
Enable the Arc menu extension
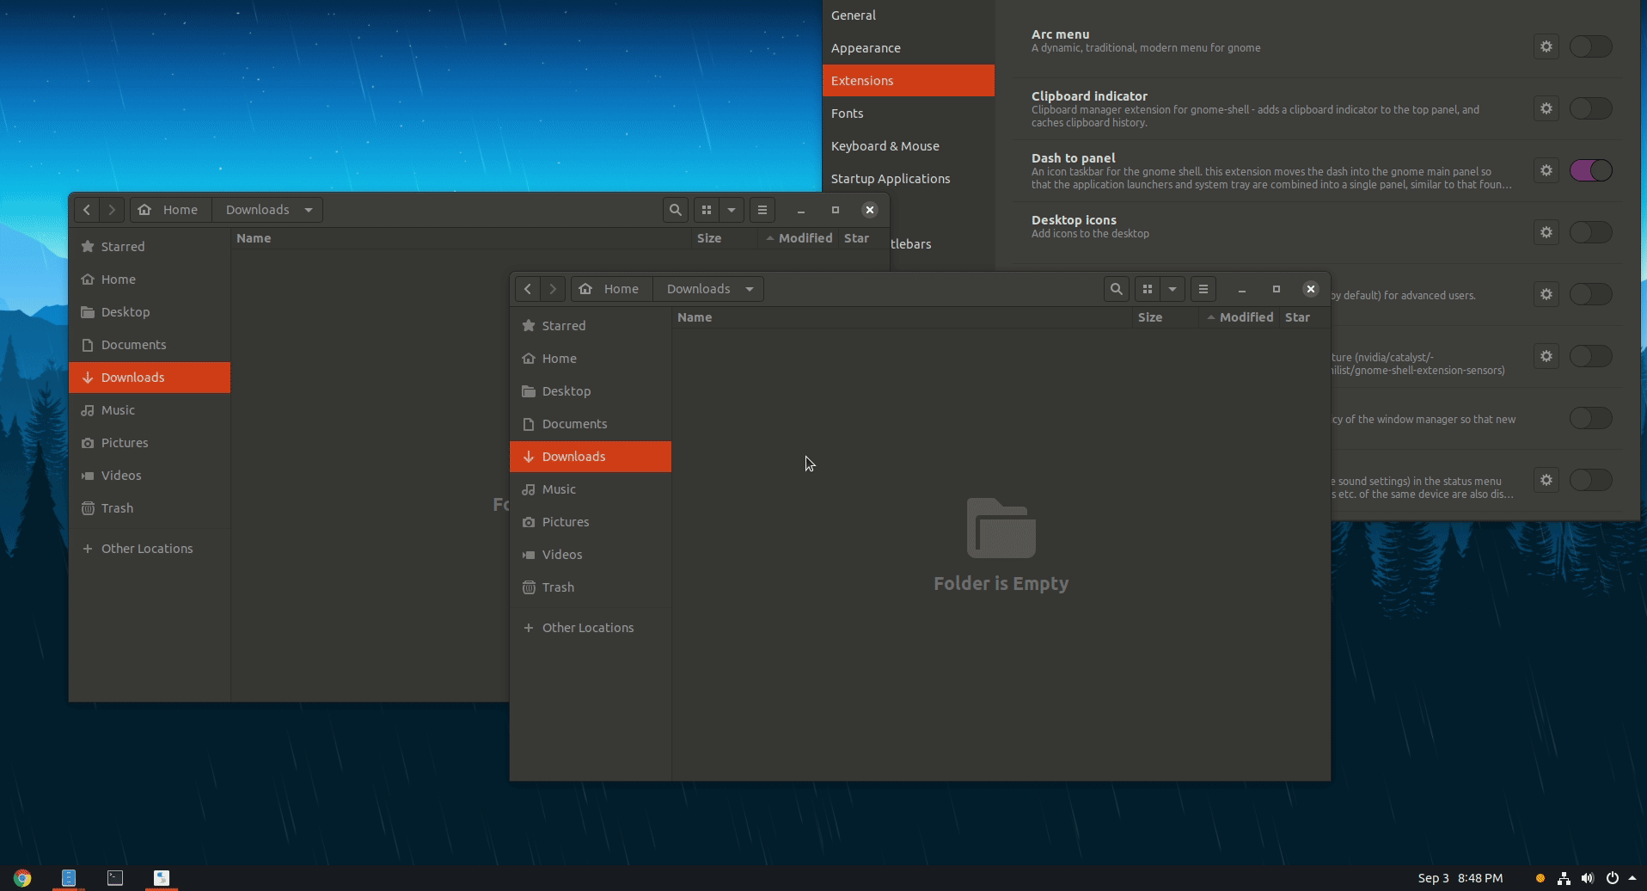point(1590,46)
